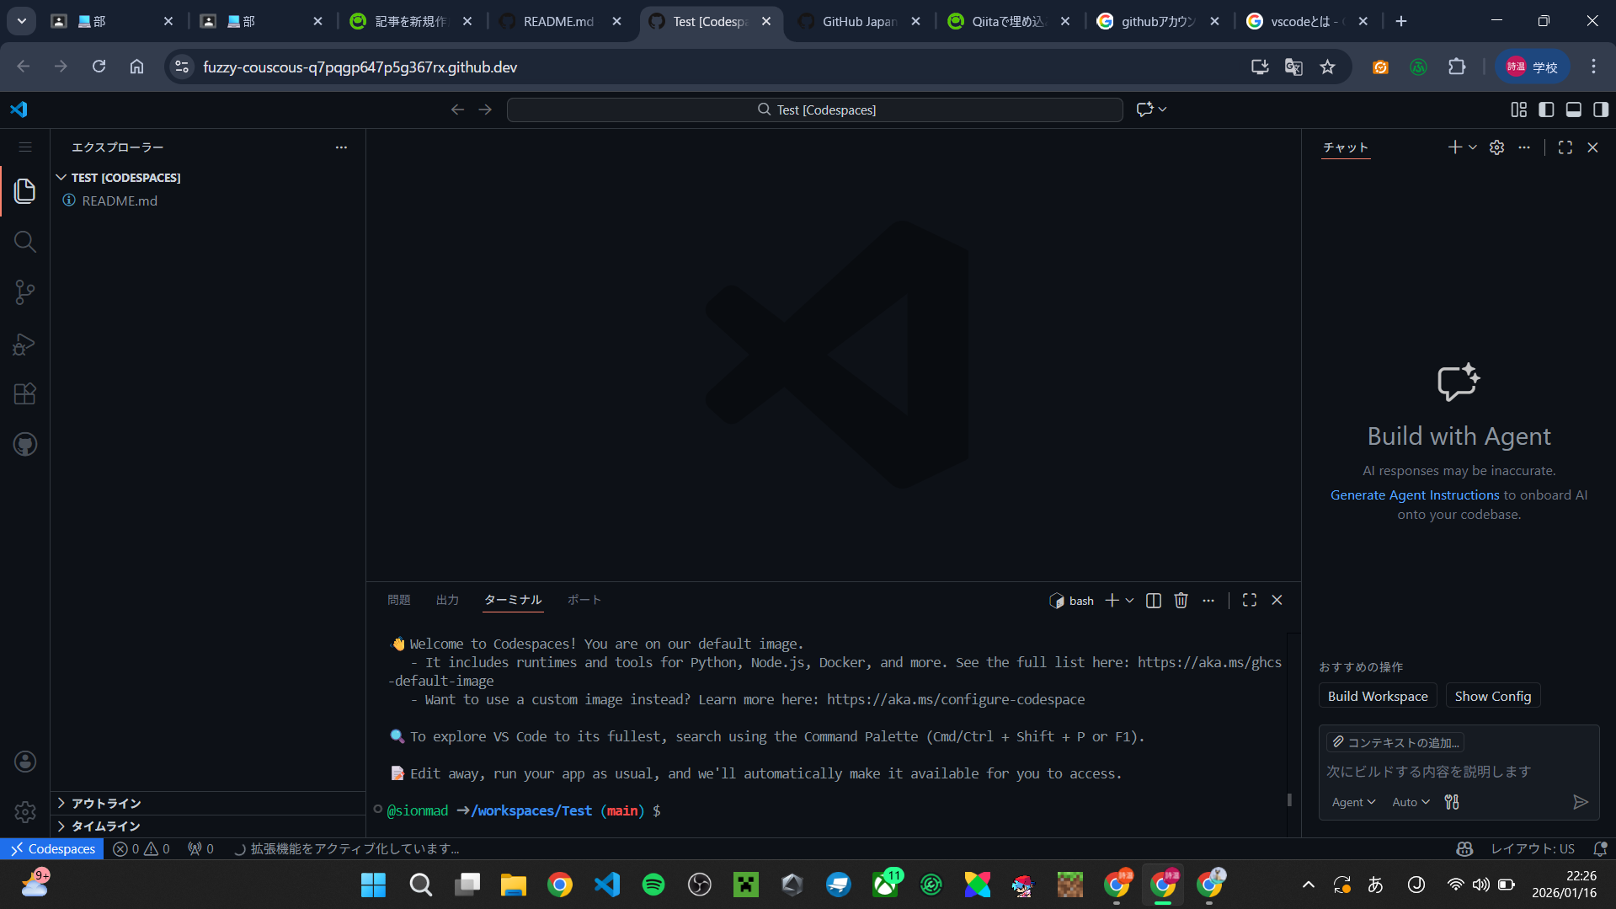1616x909 pixels.
Task: Click the Build Workspace button
Action: pyautogui.click(x=1378, y=697)
